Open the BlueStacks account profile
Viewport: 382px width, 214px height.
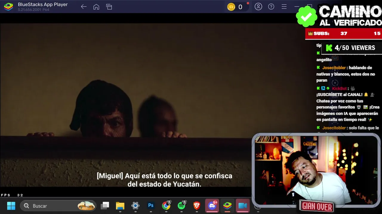[258, 7]
